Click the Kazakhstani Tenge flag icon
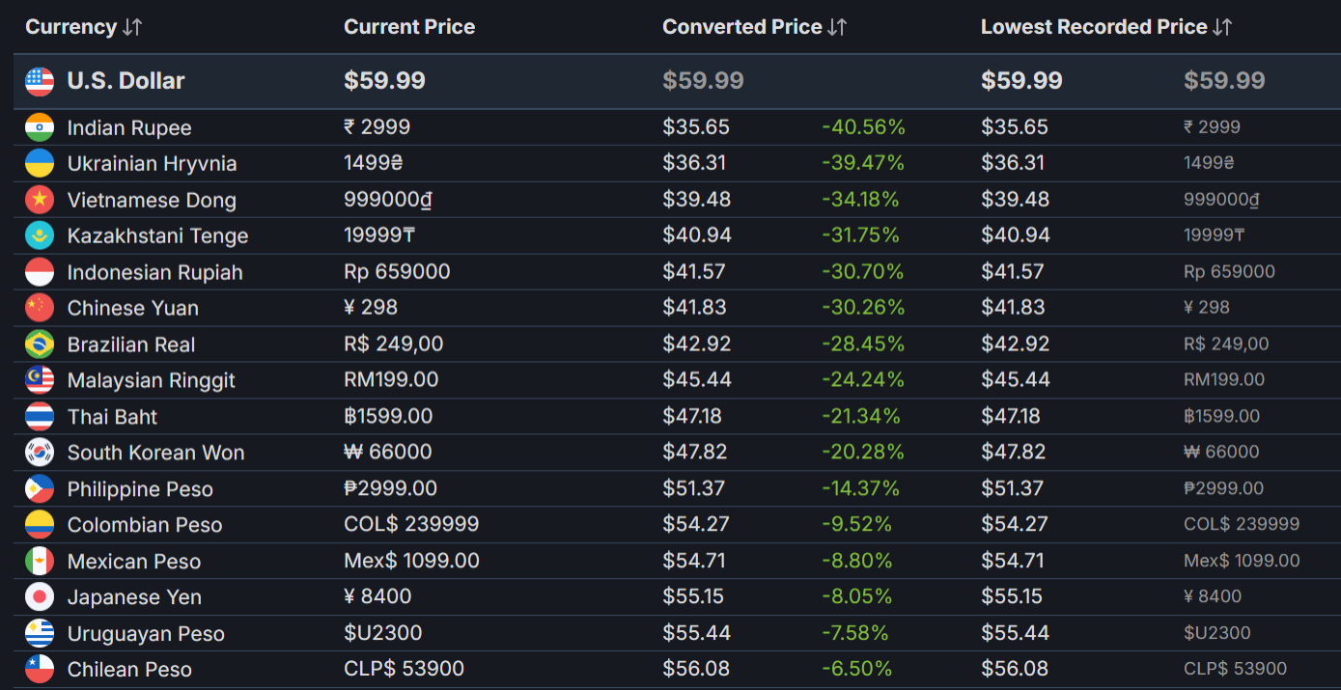Viewport: 1341px width, 690px height. pos(40,235)
